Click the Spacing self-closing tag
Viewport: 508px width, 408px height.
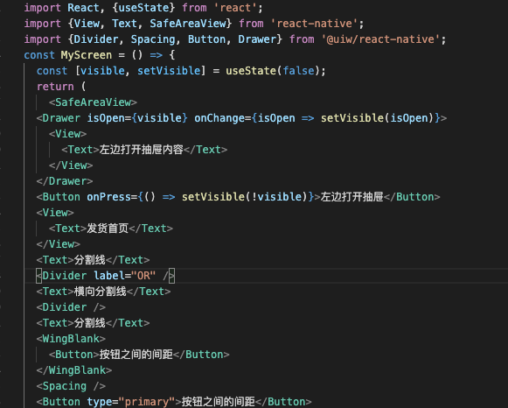[71, 386]
